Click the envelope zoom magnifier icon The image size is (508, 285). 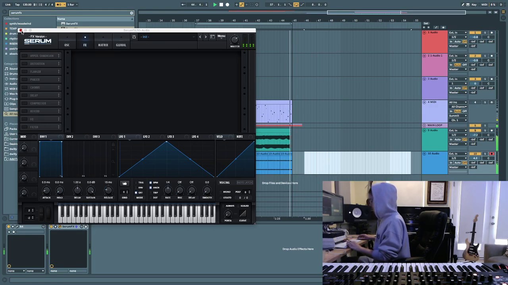click(113, 161)
